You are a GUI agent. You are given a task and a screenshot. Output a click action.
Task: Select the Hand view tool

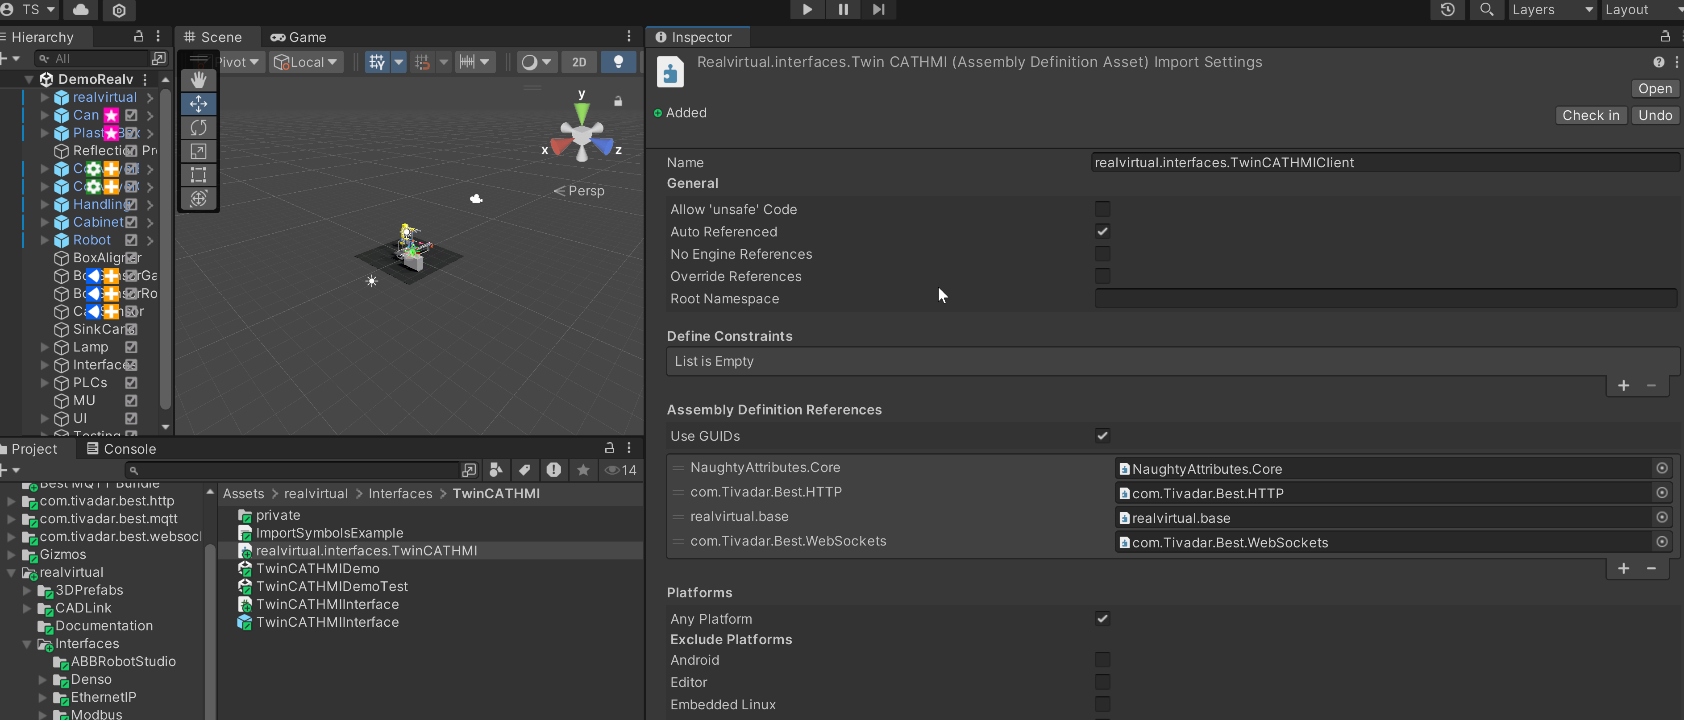199,80
